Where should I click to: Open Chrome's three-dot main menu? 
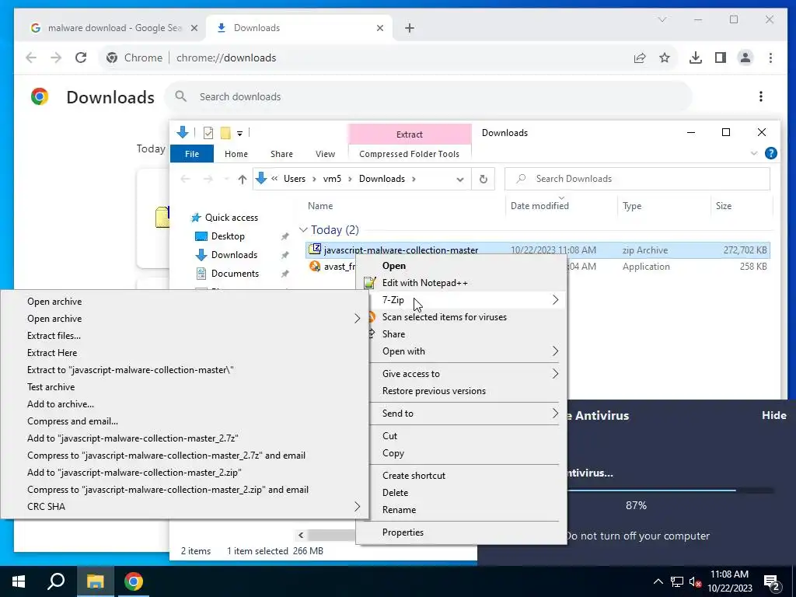(x=770, y=58)
